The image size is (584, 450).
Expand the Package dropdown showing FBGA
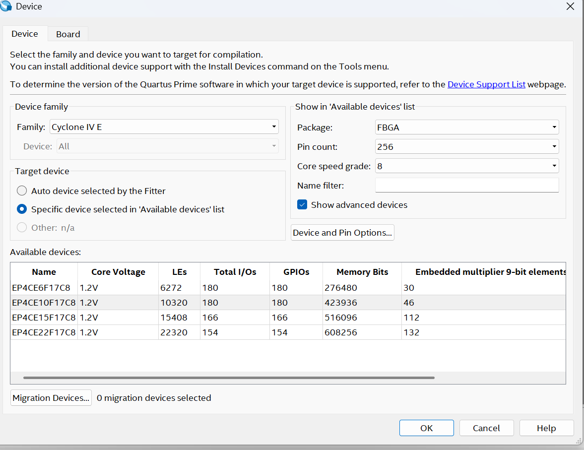[467, 128]
